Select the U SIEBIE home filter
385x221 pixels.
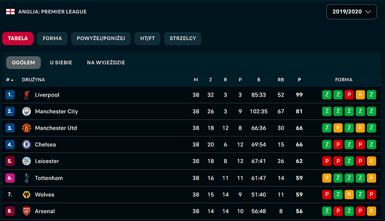[61, 63]
